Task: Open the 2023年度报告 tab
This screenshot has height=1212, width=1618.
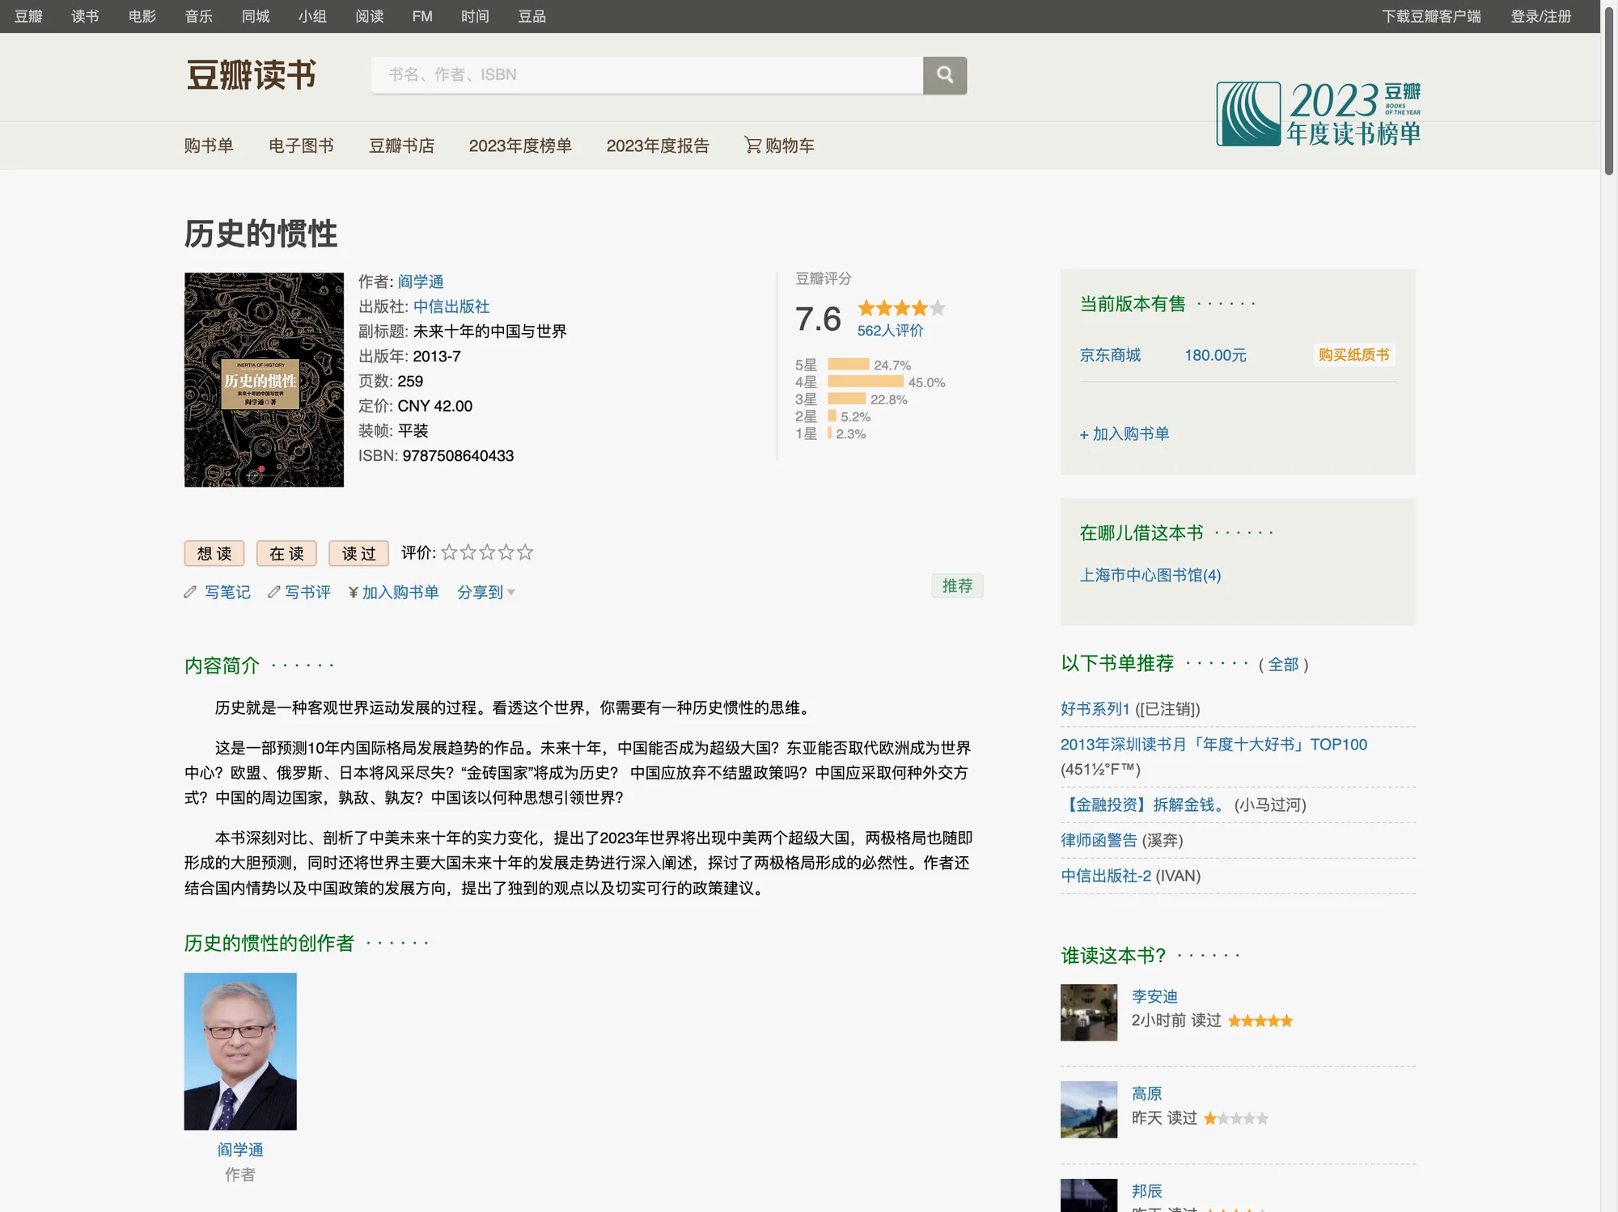Action: point(658,146)
